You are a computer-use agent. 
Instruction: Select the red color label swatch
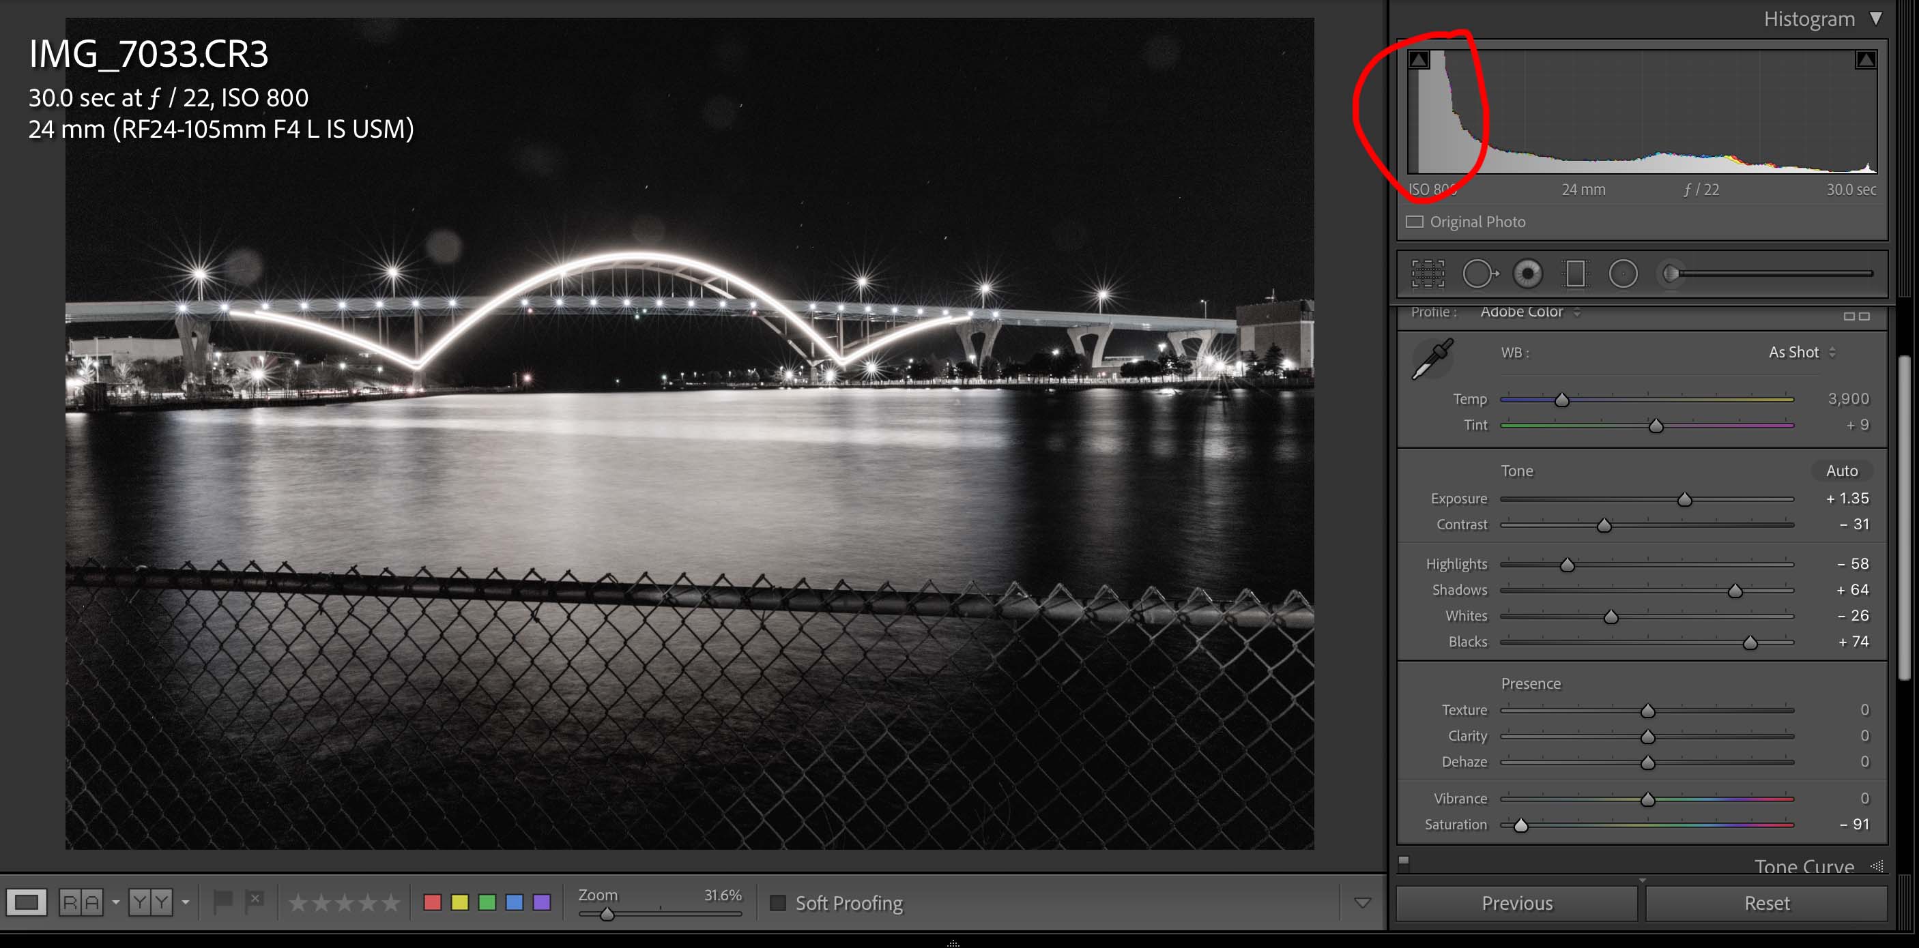coord(432,902)
